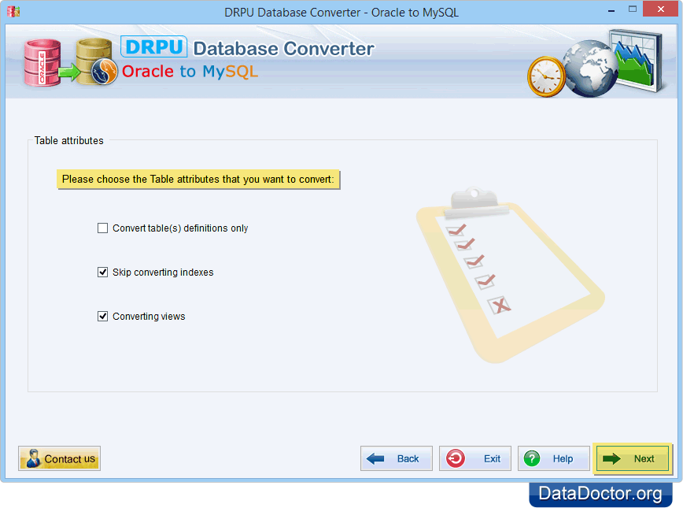
Task: Minimize the converter window
Action: pos(611,10)
